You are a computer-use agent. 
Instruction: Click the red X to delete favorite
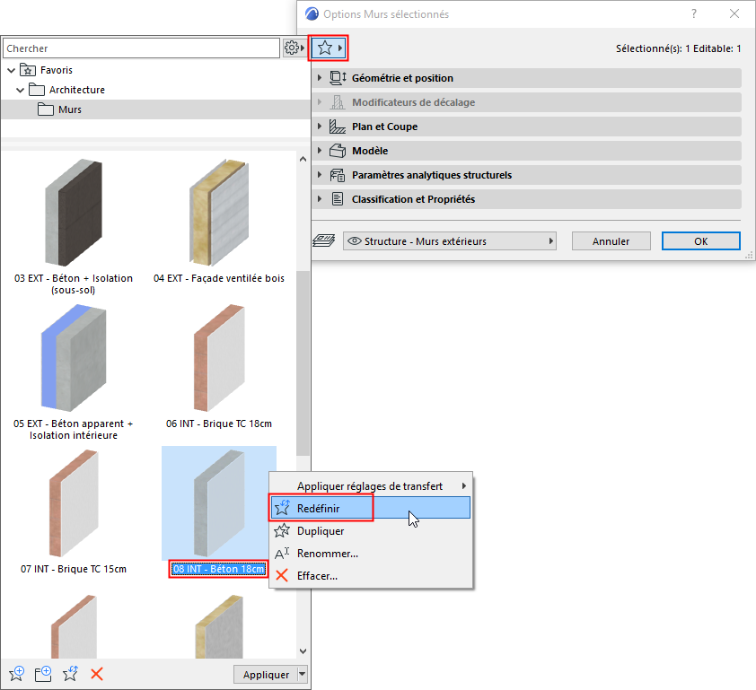[x=96, y=673]
